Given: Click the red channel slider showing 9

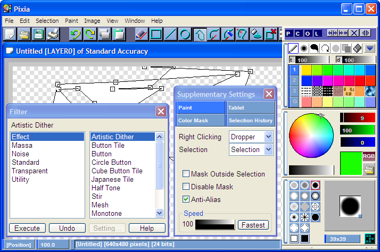Looking at the screenshot, I should point(358,118).
